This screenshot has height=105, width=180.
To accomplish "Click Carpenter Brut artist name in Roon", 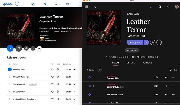I will [136, 36].
